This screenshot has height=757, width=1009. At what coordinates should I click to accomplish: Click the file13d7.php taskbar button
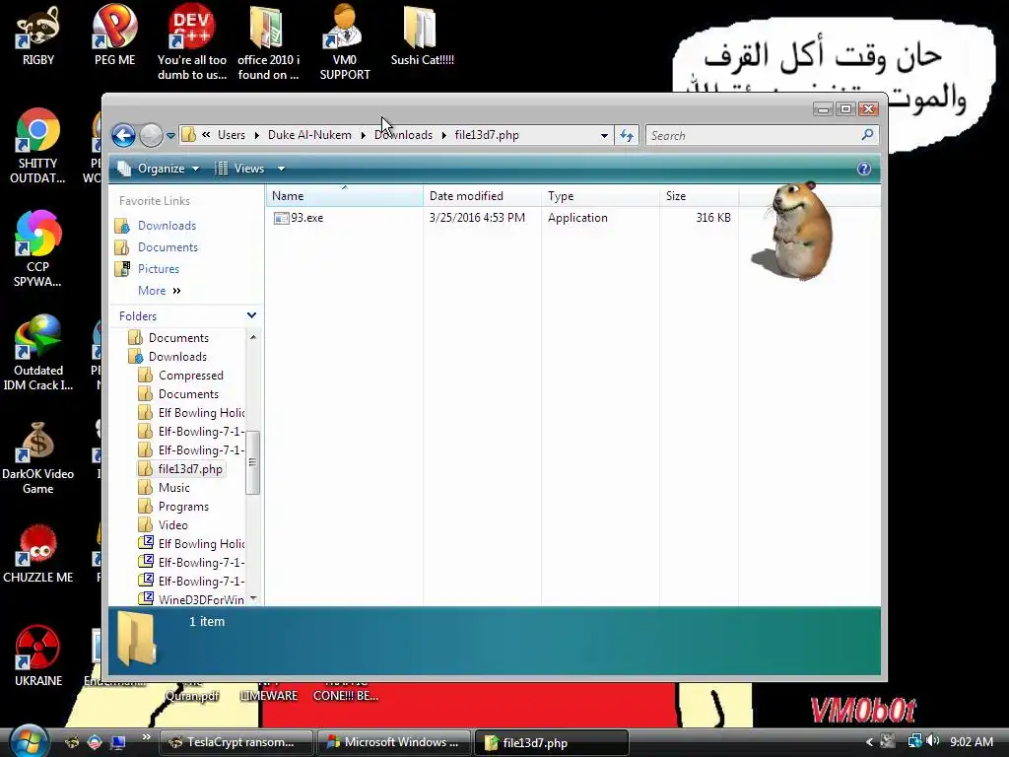tap(552, 742)
